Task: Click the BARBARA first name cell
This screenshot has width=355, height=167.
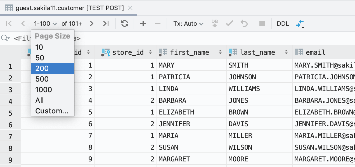Action: [191, 101]
